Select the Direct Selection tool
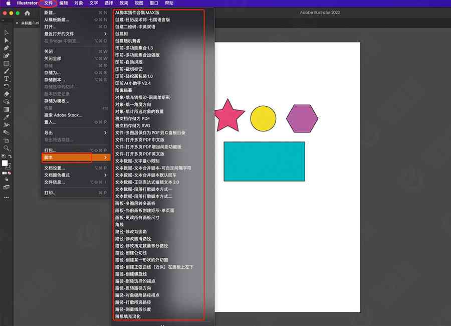The image size is (451, 326). (x=7, y=40)
